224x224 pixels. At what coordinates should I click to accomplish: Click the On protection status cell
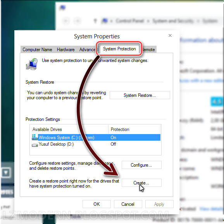113,138
